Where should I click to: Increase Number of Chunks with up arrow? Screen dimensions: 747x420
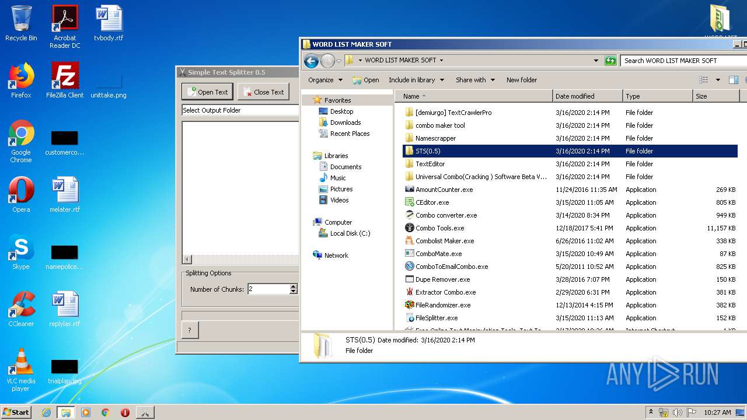294,286
